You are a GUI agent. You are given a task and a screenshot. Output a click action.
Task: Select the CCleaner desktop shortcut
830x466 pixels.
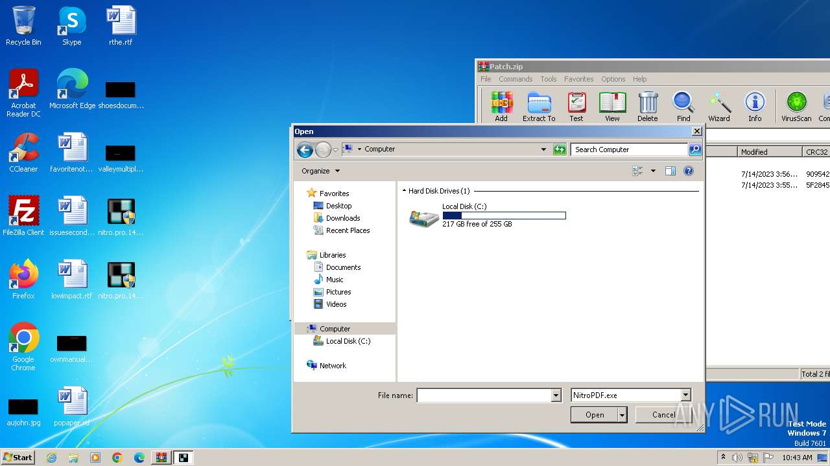(x=23, y=153)
